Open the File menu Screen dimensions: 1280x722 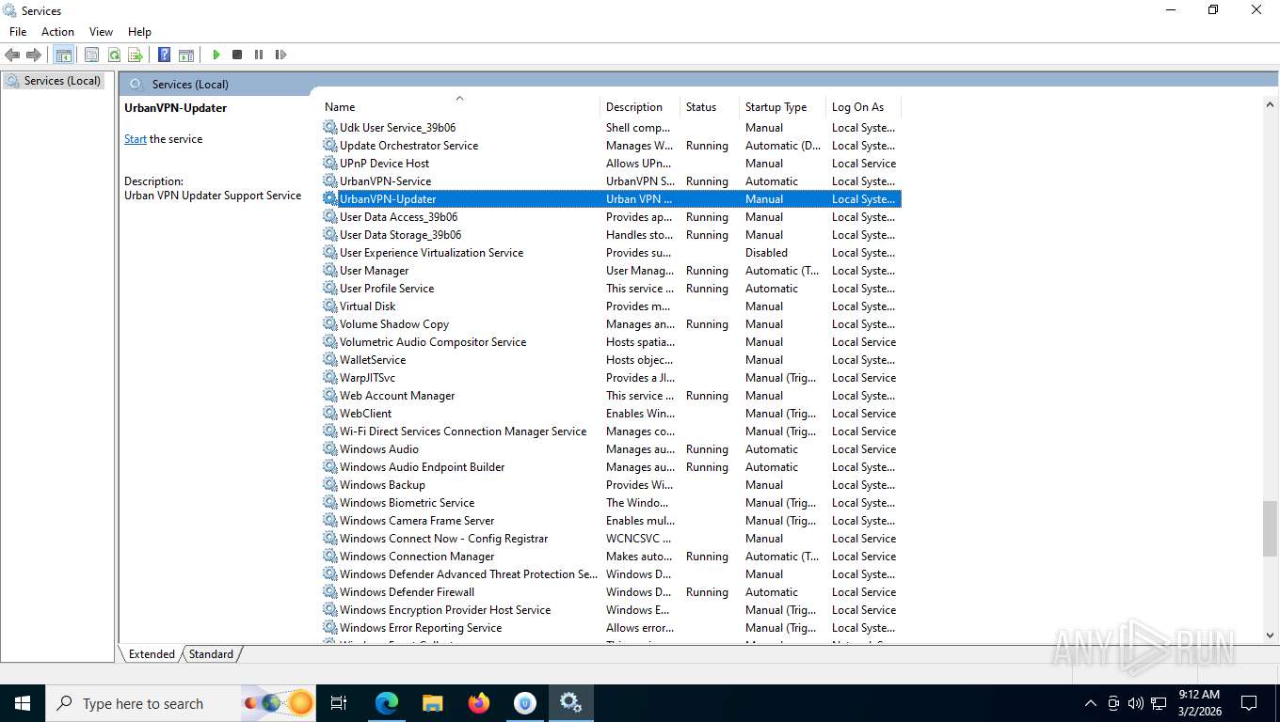point(18,32)
